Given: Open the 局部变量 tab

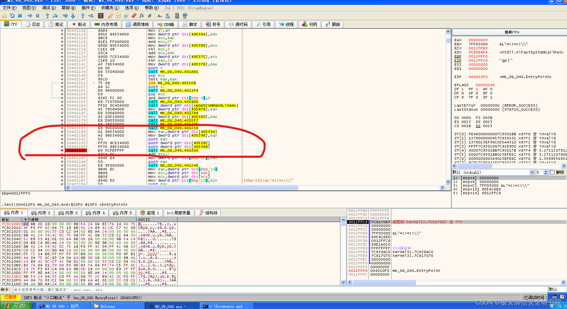Looking at the screenshot, I should coord(179,213).
